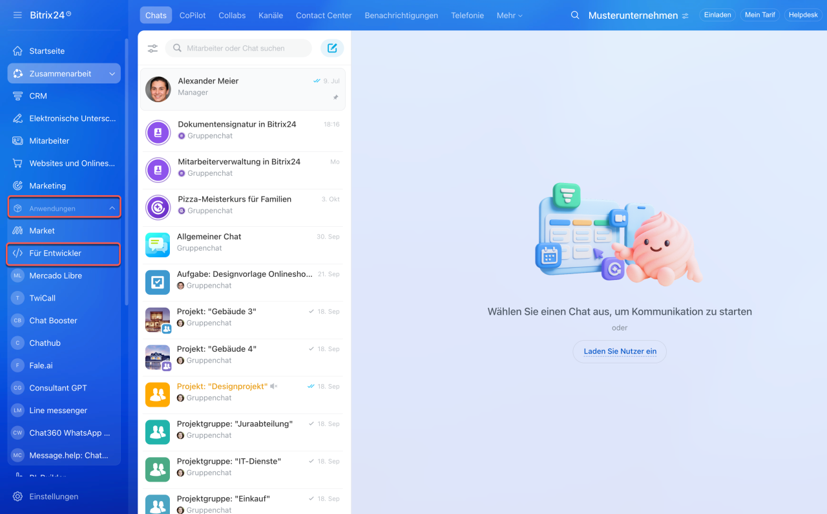Open the Mein Tarif button
The height and width of the screenshot is (514, 827).
[760, 15]
